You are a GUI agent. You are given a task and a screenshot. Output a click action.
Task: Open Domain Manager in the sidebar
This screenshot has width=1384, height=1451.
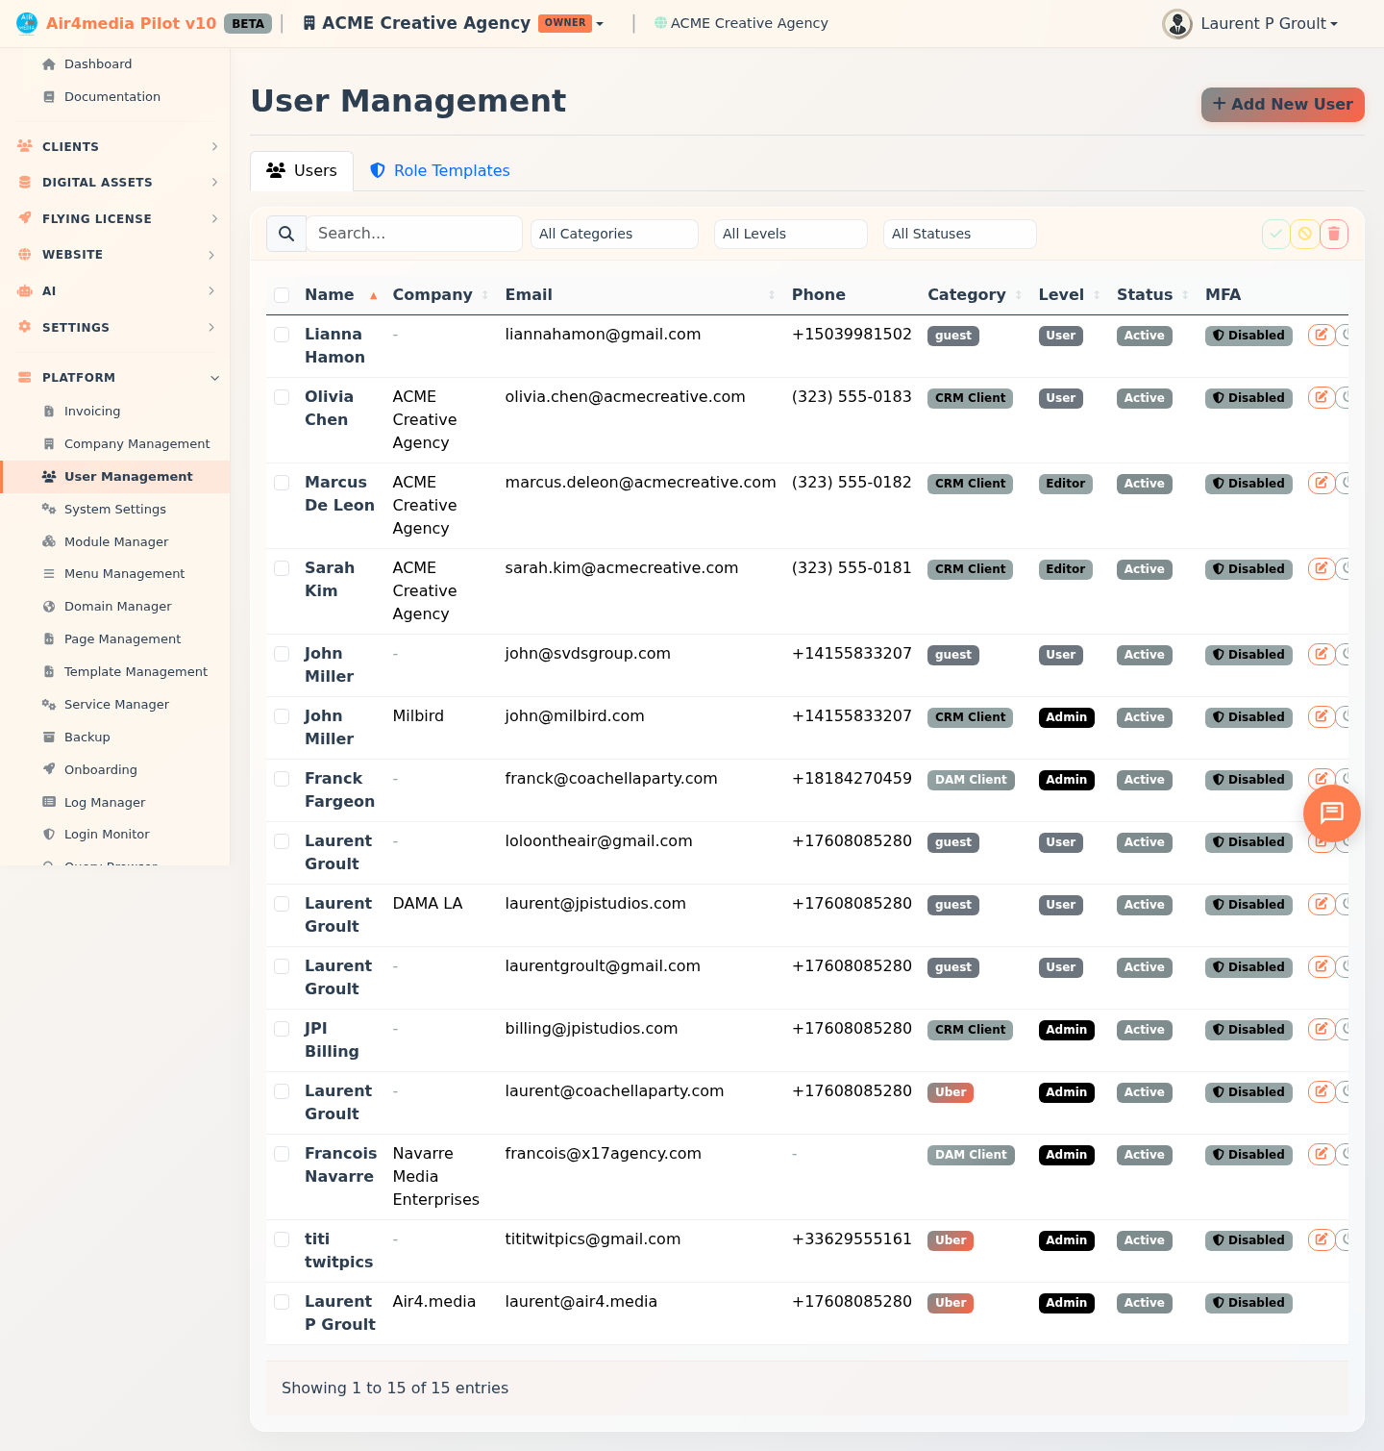point(117,606)
